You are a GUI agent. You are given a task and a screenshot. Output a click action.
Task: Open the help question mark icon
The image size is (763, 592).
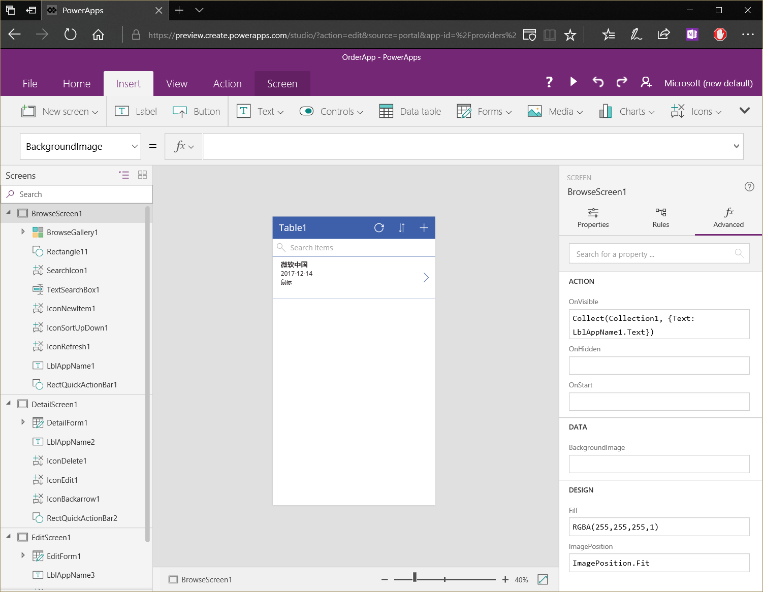[x=549, y=82]
